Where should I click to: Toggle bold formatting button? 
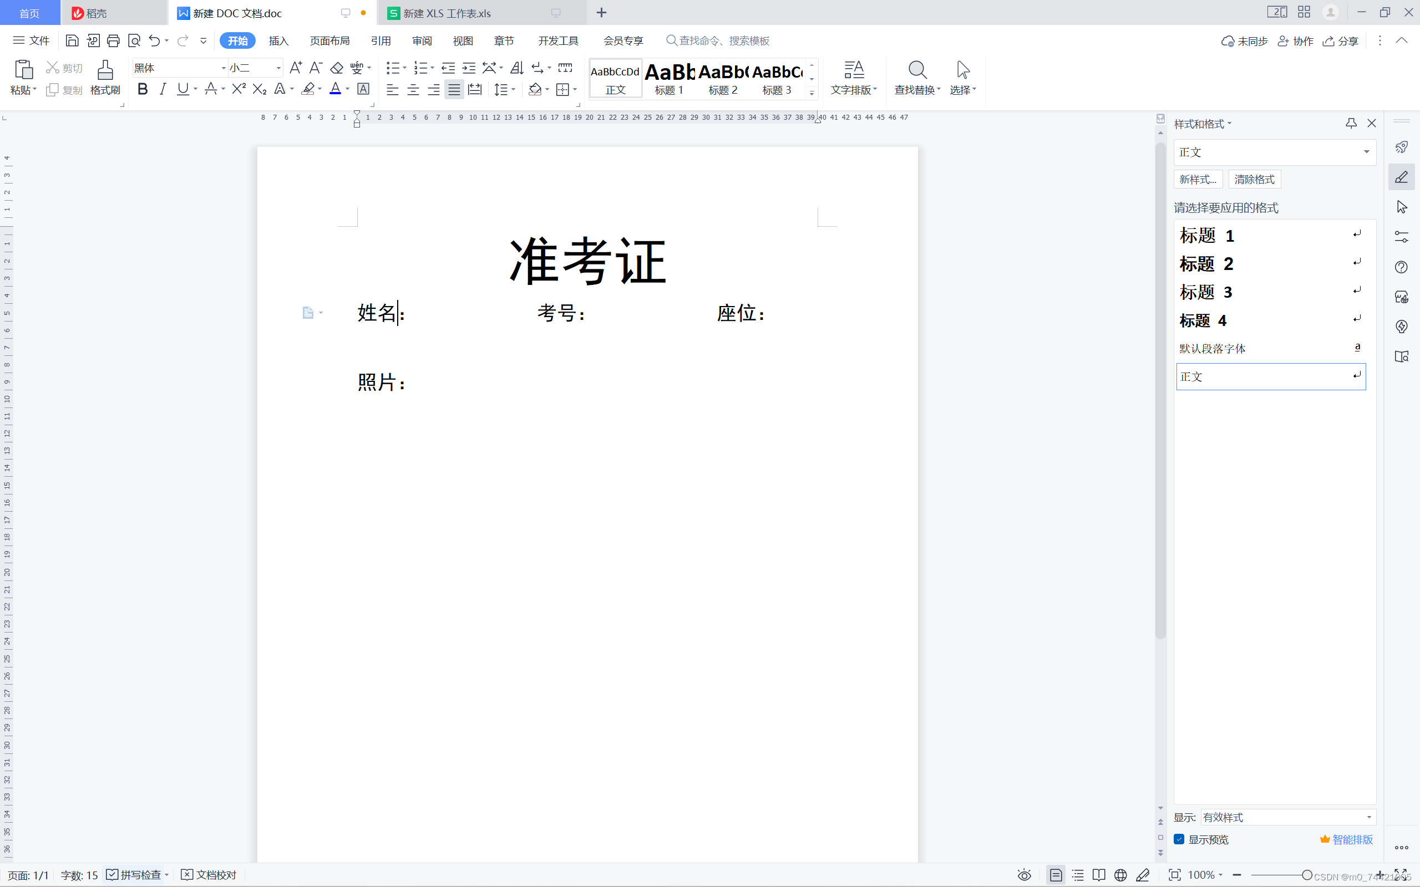pos(143,89)
